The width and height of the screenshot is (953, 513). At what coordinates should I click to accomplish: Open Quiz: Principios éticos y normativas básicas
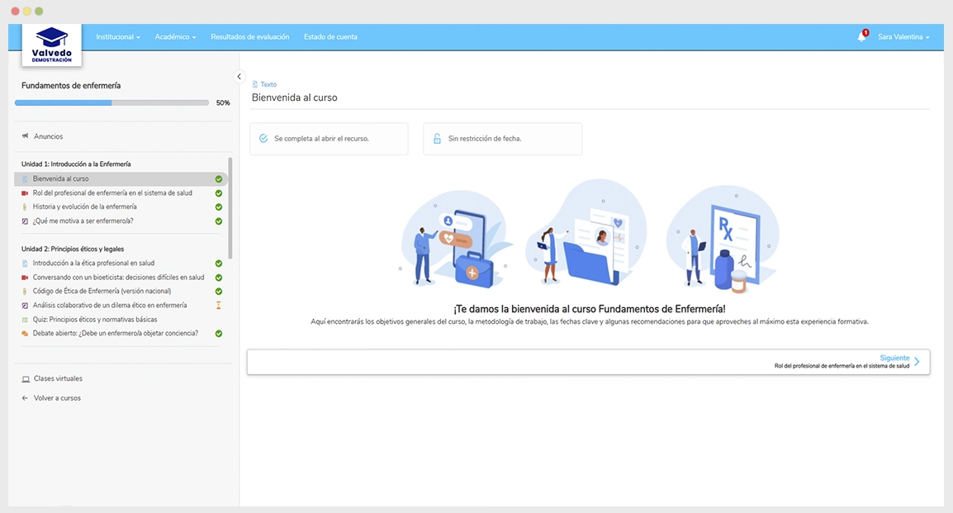click(95, 320)
